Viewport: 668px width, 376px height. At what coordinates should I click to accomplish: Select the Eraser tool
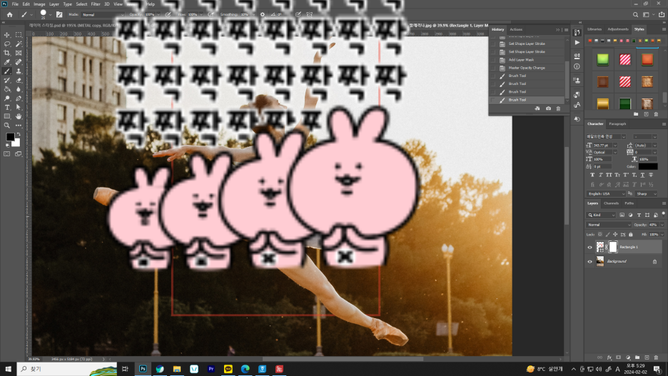click(x=19, y=80)
